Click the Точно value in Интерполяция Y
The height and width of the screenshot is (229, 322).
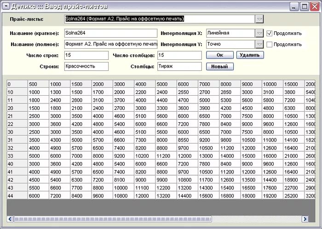point(230,44)
